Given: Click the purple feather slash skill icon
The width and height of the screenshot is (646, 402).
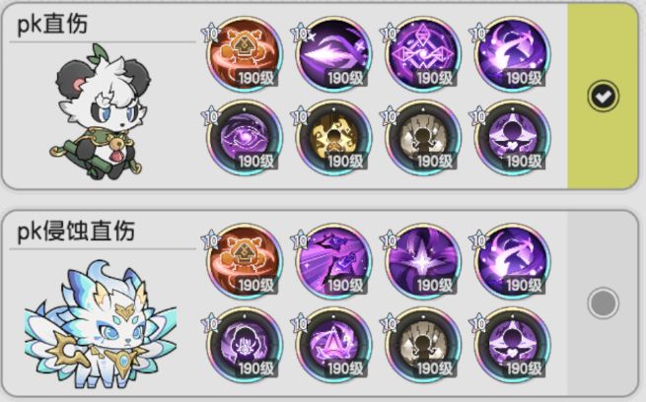Looking at the screenshot, I should tap(333, 54).
